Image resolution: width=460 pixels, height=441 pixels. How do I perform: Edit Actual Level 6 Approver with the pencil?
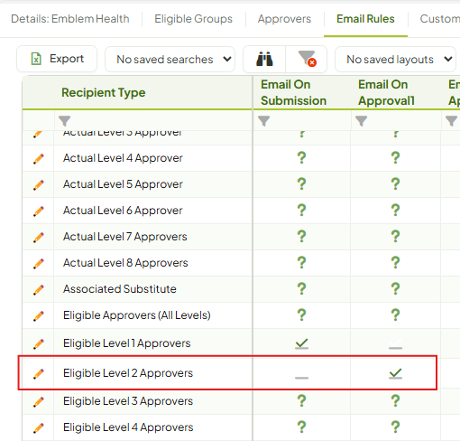coord(38,211)
